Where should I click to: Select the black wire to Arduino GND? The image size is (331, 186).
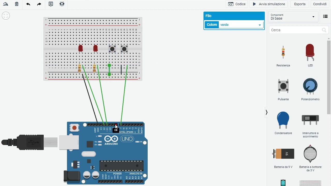tap(90, 99)
